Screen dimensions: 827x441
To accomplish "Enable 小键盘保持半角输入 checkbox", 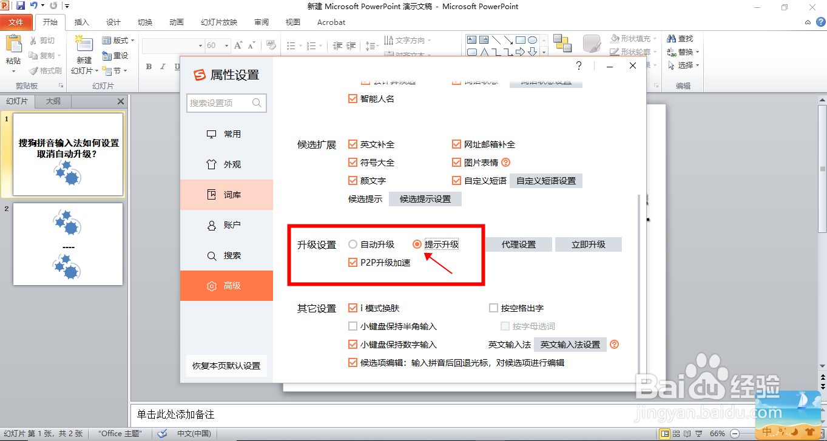I will click(x=353, y=326).
